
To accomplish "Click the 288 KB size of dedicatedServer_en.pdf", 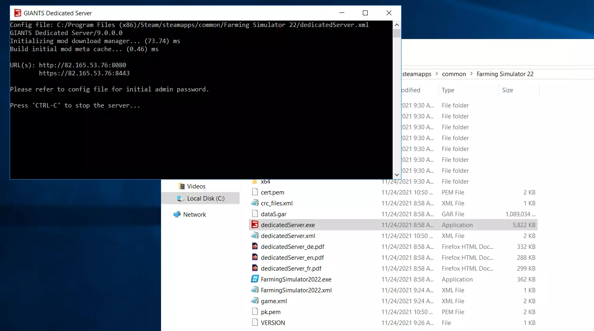I will [x=526, y=258].
